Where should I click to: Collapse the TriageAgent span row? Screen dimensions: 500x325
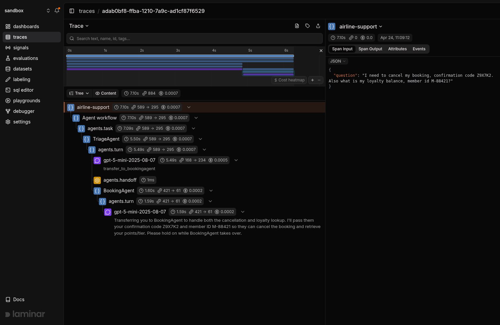pyautogui.click(x=200, y=139)
